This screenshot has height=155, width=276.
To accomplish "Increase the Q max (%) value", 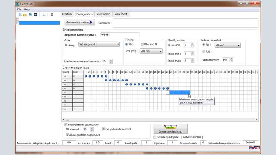I will 193,44.
